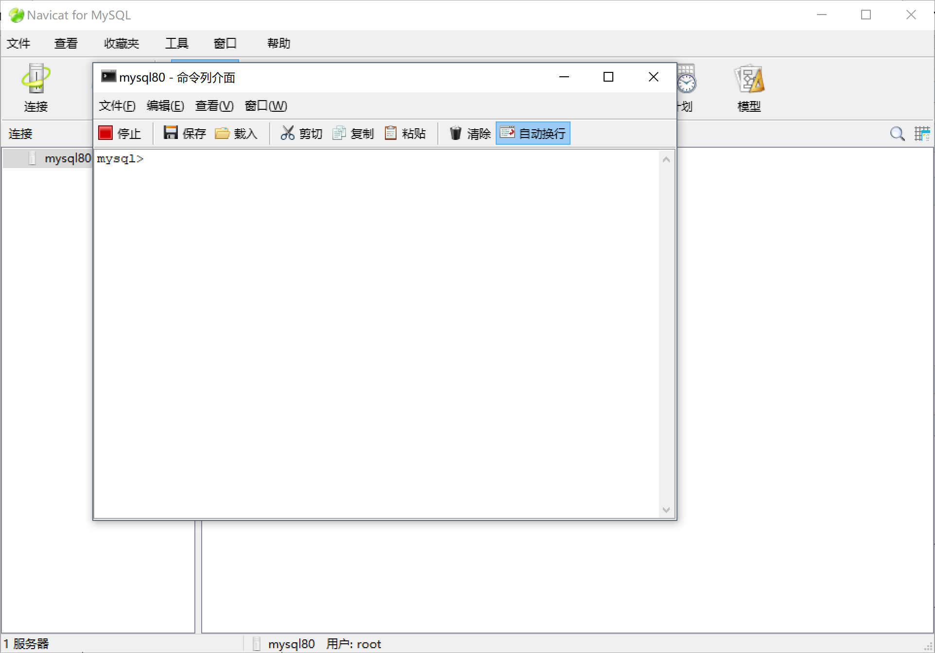Screen dimensions: 935x653
Task: Click the 停止 (Stop) red square button
Action: pyautogui.click(x=120, y=133)
